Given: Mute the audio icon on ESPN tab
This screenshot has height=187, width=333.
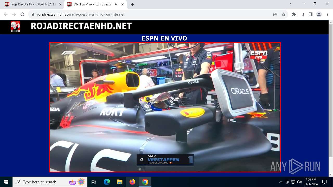Looking at the screenshot, I should point(116,4).
